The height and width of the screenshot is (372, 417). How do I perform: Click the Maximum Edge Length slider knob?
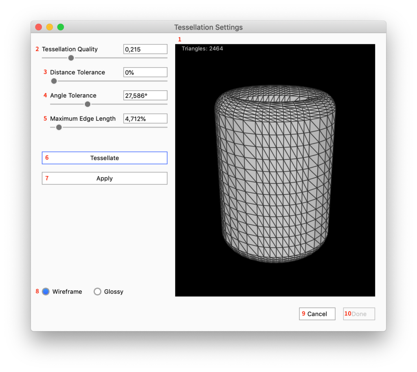point(59,128)
